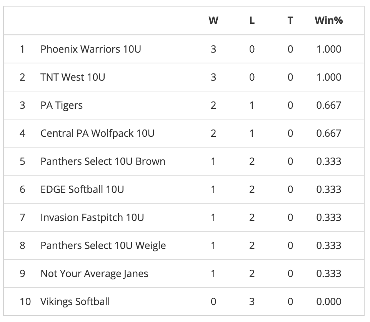Viewport: 370px width, 322px height.
Task: Click Phoenix Warriors 10U win percentage 1.000
Action: pyautogui.click(x=328, y=49)
